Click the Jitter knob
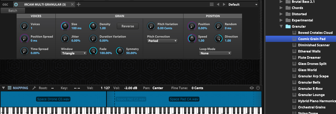The height and width of the screenshot is (114, 336). click(65, 39)
